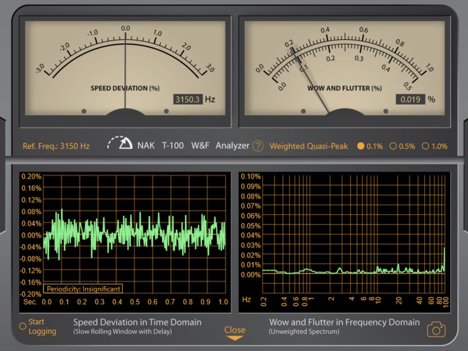Select the 0.1% scale radio button

click(361, 146)
